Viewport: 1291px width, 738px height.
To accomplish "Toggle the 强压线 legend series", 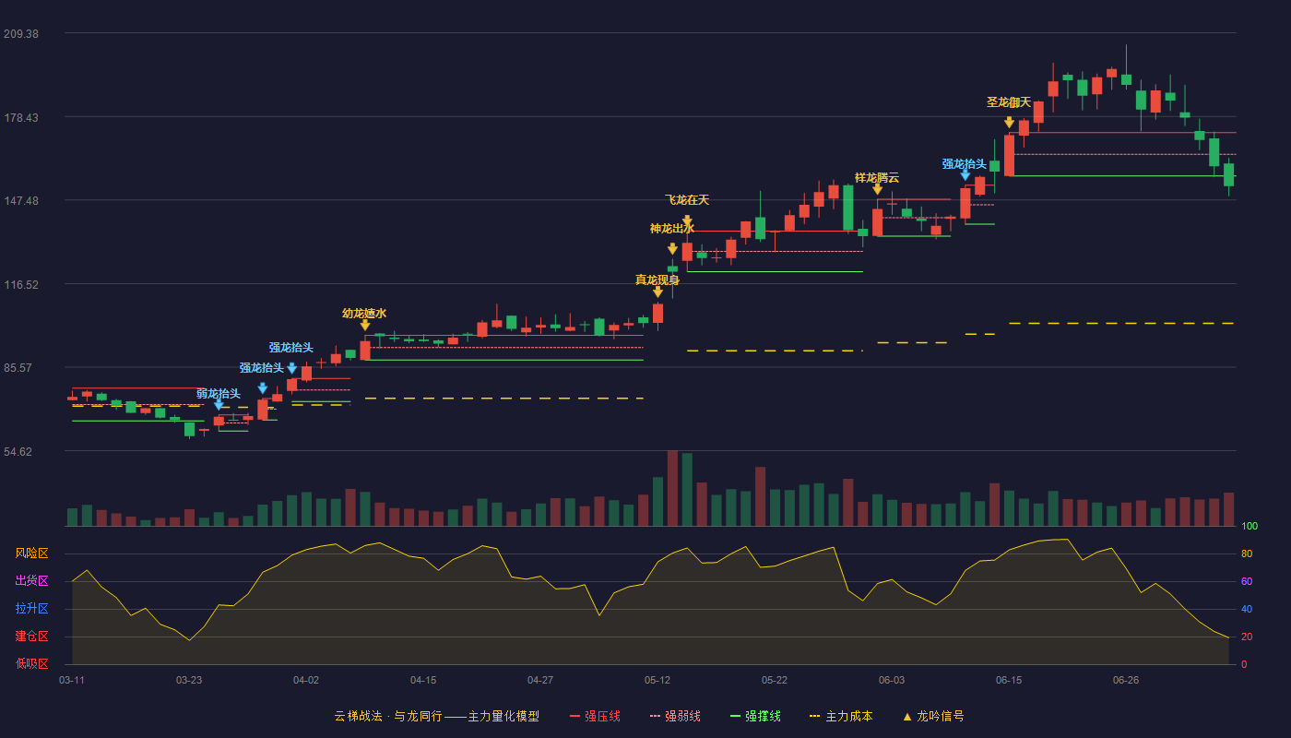I will point(595,716).
